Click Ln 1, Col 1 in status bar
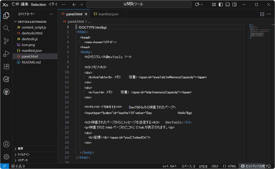 click(x=169, y=166)
